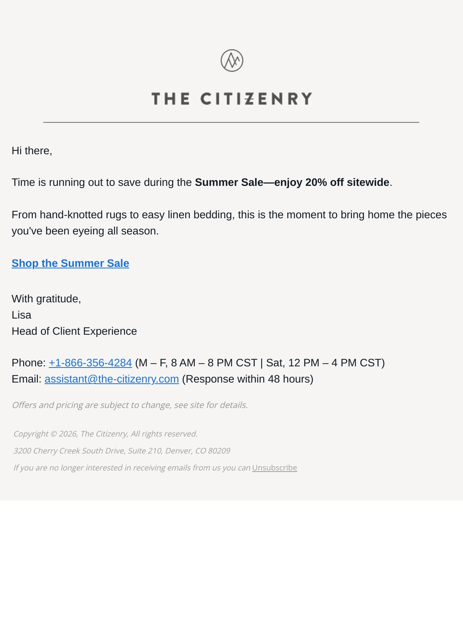Screen dimensions: 463x617
Task: Click THE CITIZENRY wordmark logo
Action: tap(231, 99)
